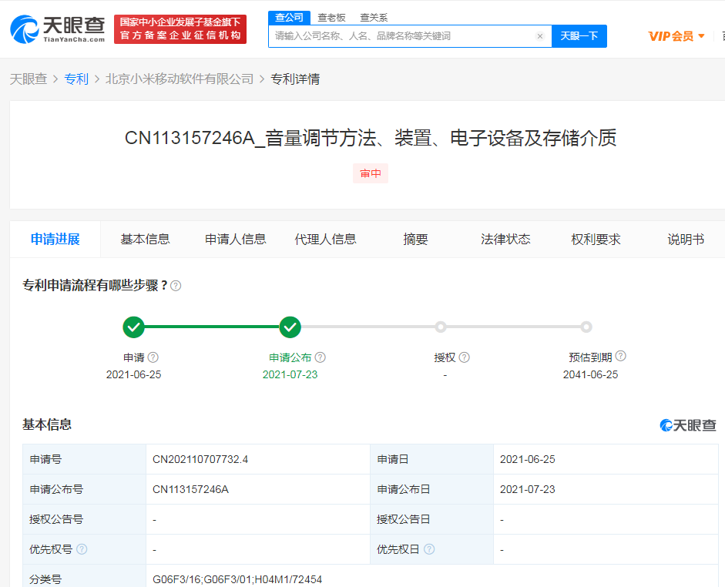Click help icon next to 预估到期 step
Screen dimensions: 725x587
pos(621,356)
